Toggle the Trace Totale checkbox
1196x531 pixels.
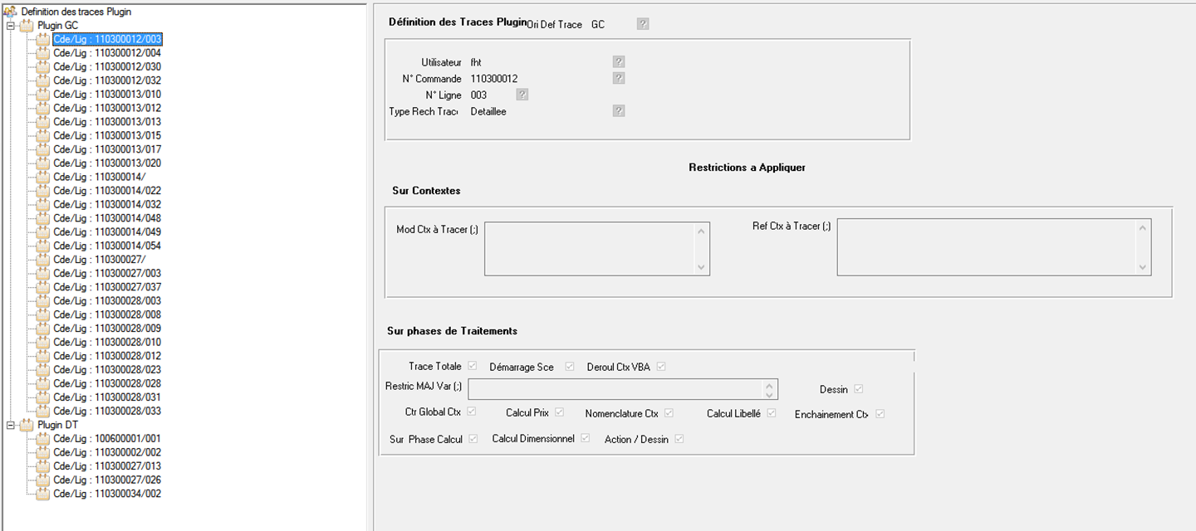tap(473, 366)
